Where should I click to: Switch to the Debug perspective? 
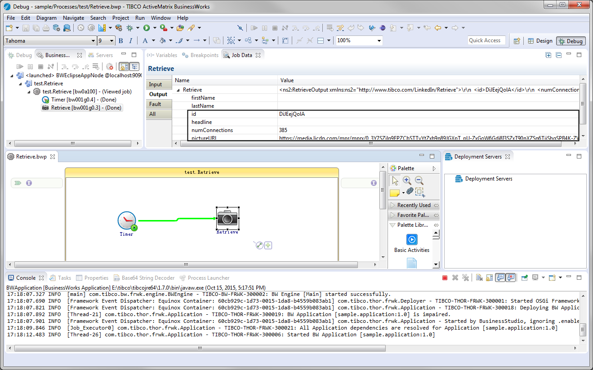[571, 41]
